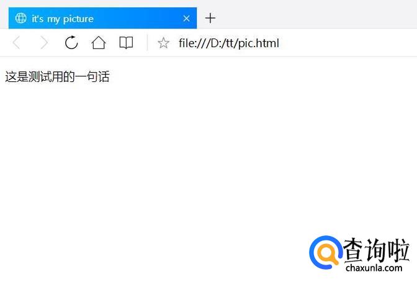Click the globe favicon on the tab
This screenshot has height=287, width=417.
(20, 18)
